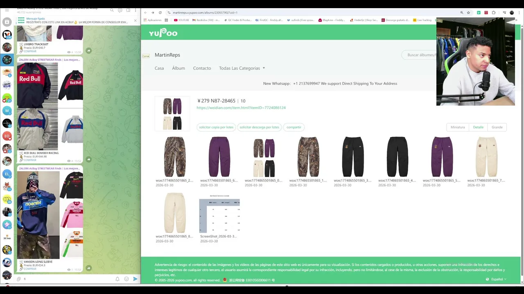
Task: Focus the Telegram message input field
Action: tap(68, 279)
